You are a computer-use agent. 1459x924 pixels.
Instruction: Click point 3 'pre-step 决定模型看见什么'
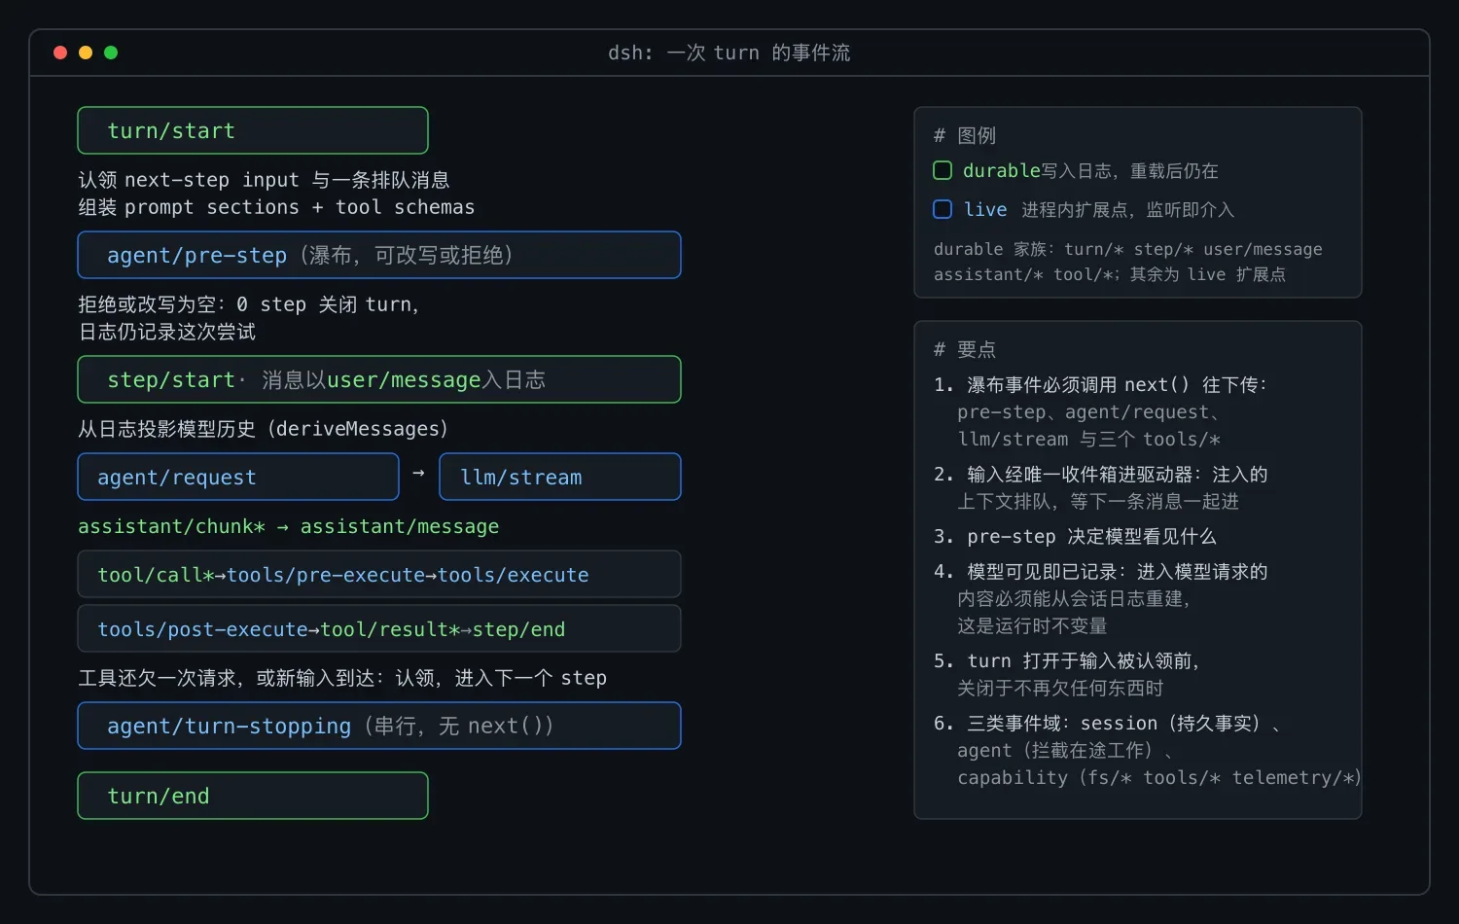1075,536
